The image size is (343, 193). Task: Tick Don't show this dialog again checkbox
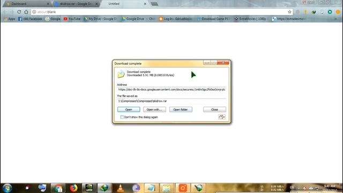point(122,117)
